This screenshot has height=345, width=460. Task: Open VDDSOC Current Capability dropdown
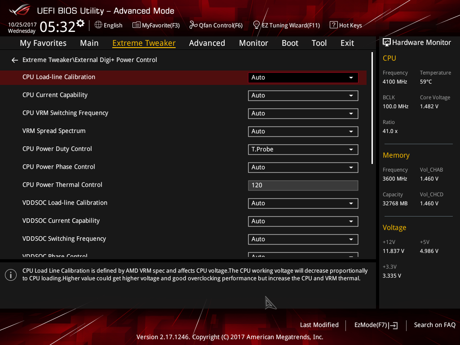(303, 221)
